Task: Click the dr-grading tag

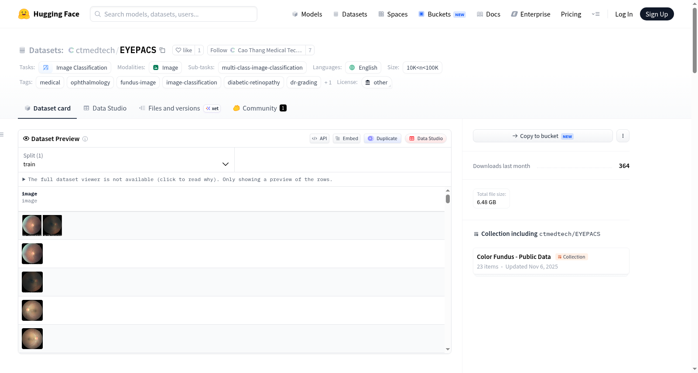Action: [x=304, y=82]
